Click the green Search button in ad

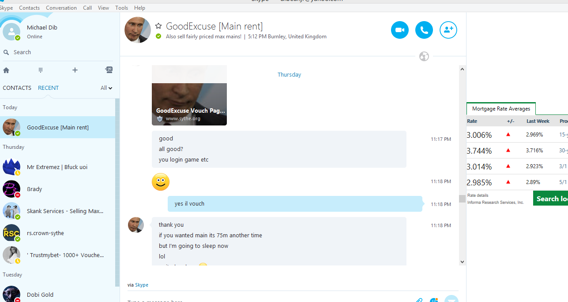pyautogui.click(x=550, y=199)
